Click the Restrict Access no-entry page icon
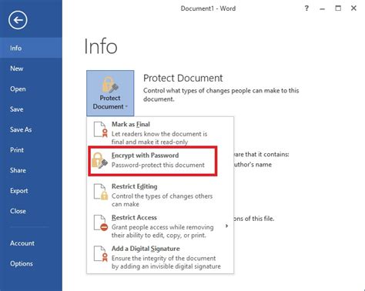 pyautogui.click(x=101, y=222)
